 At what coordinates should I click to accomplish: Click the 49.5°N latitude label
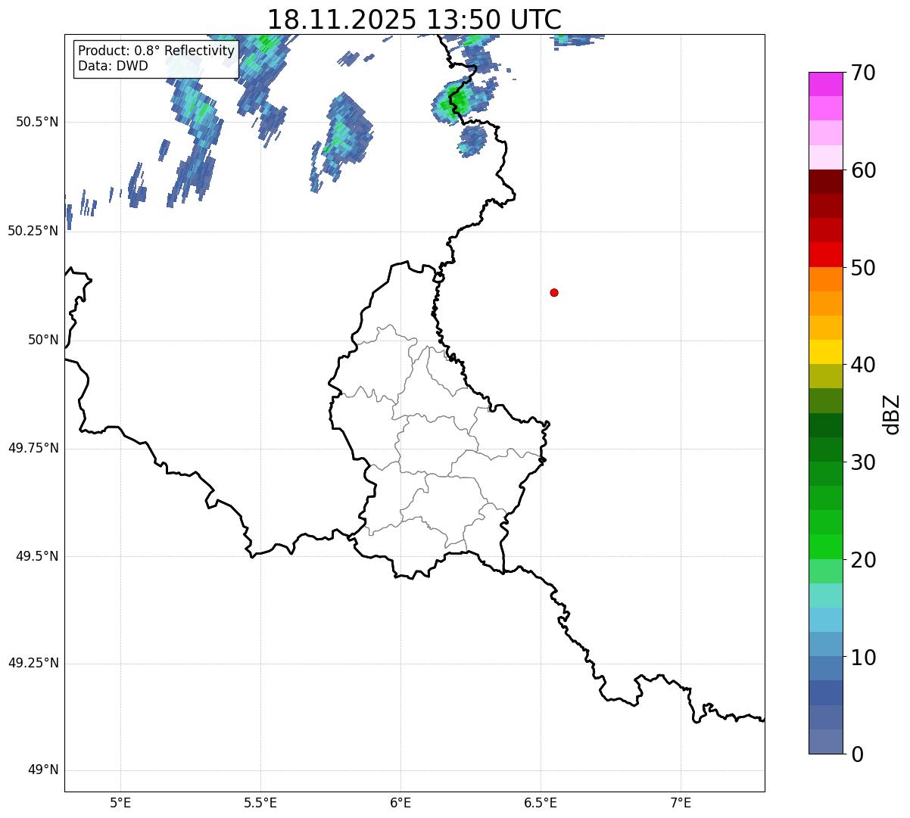[x=37, y=556]
